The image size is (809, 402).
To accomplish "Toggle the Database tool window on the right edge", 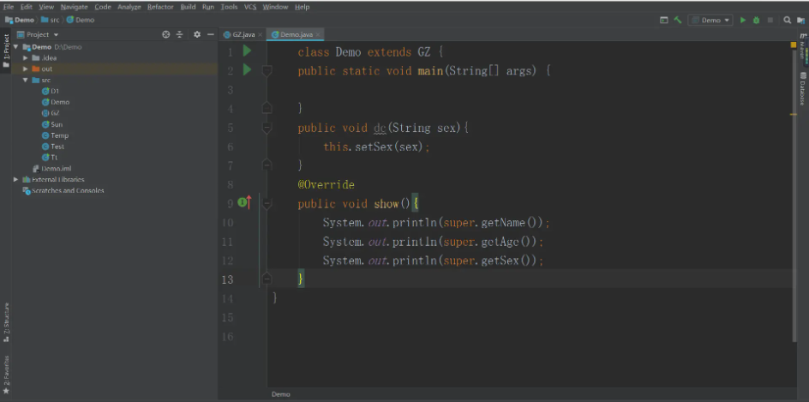I will point(803,89).
